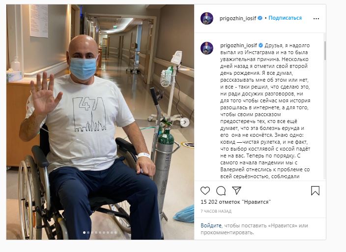Image resolution: width=346 pixels, height=252 pixels.
Task: Share post with paper plane icon
Action: (x=236, y=190)
